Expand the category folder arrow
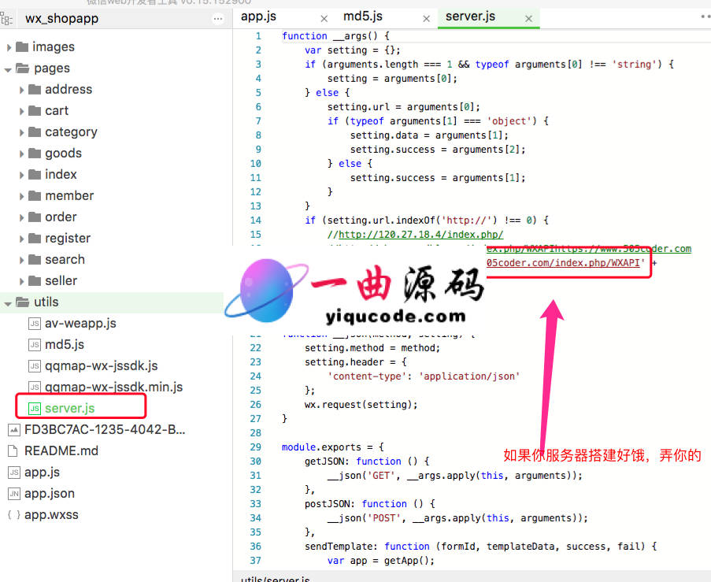The height and width of the screenshot is (582, 711). [21, 132]
